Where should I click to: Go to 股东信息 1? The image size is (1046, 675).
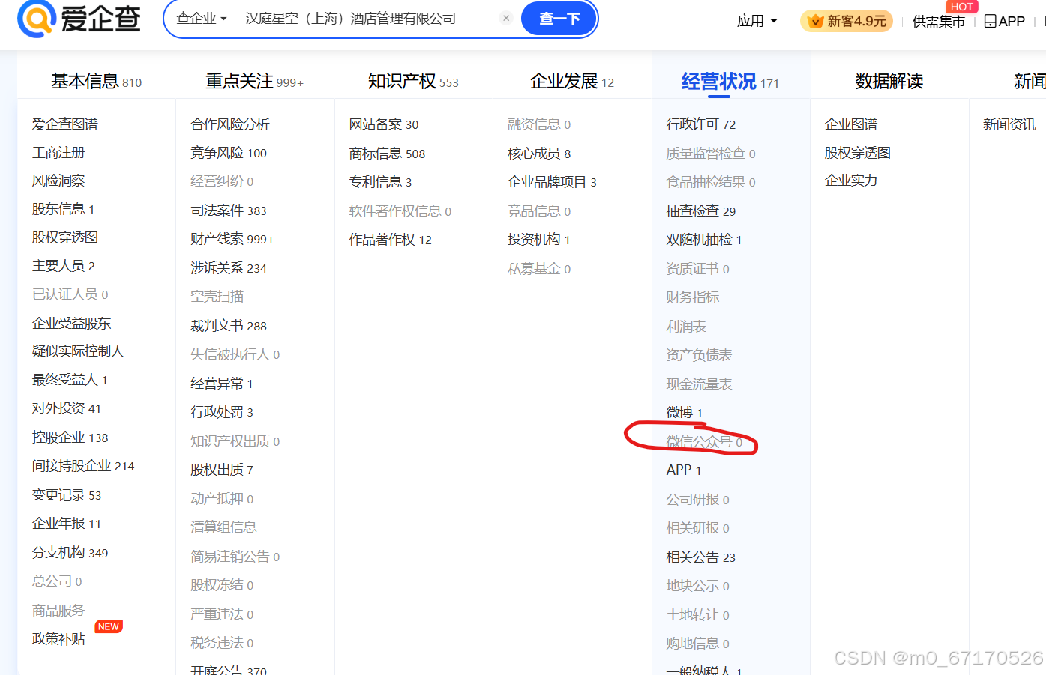click(x=63, y=209)
